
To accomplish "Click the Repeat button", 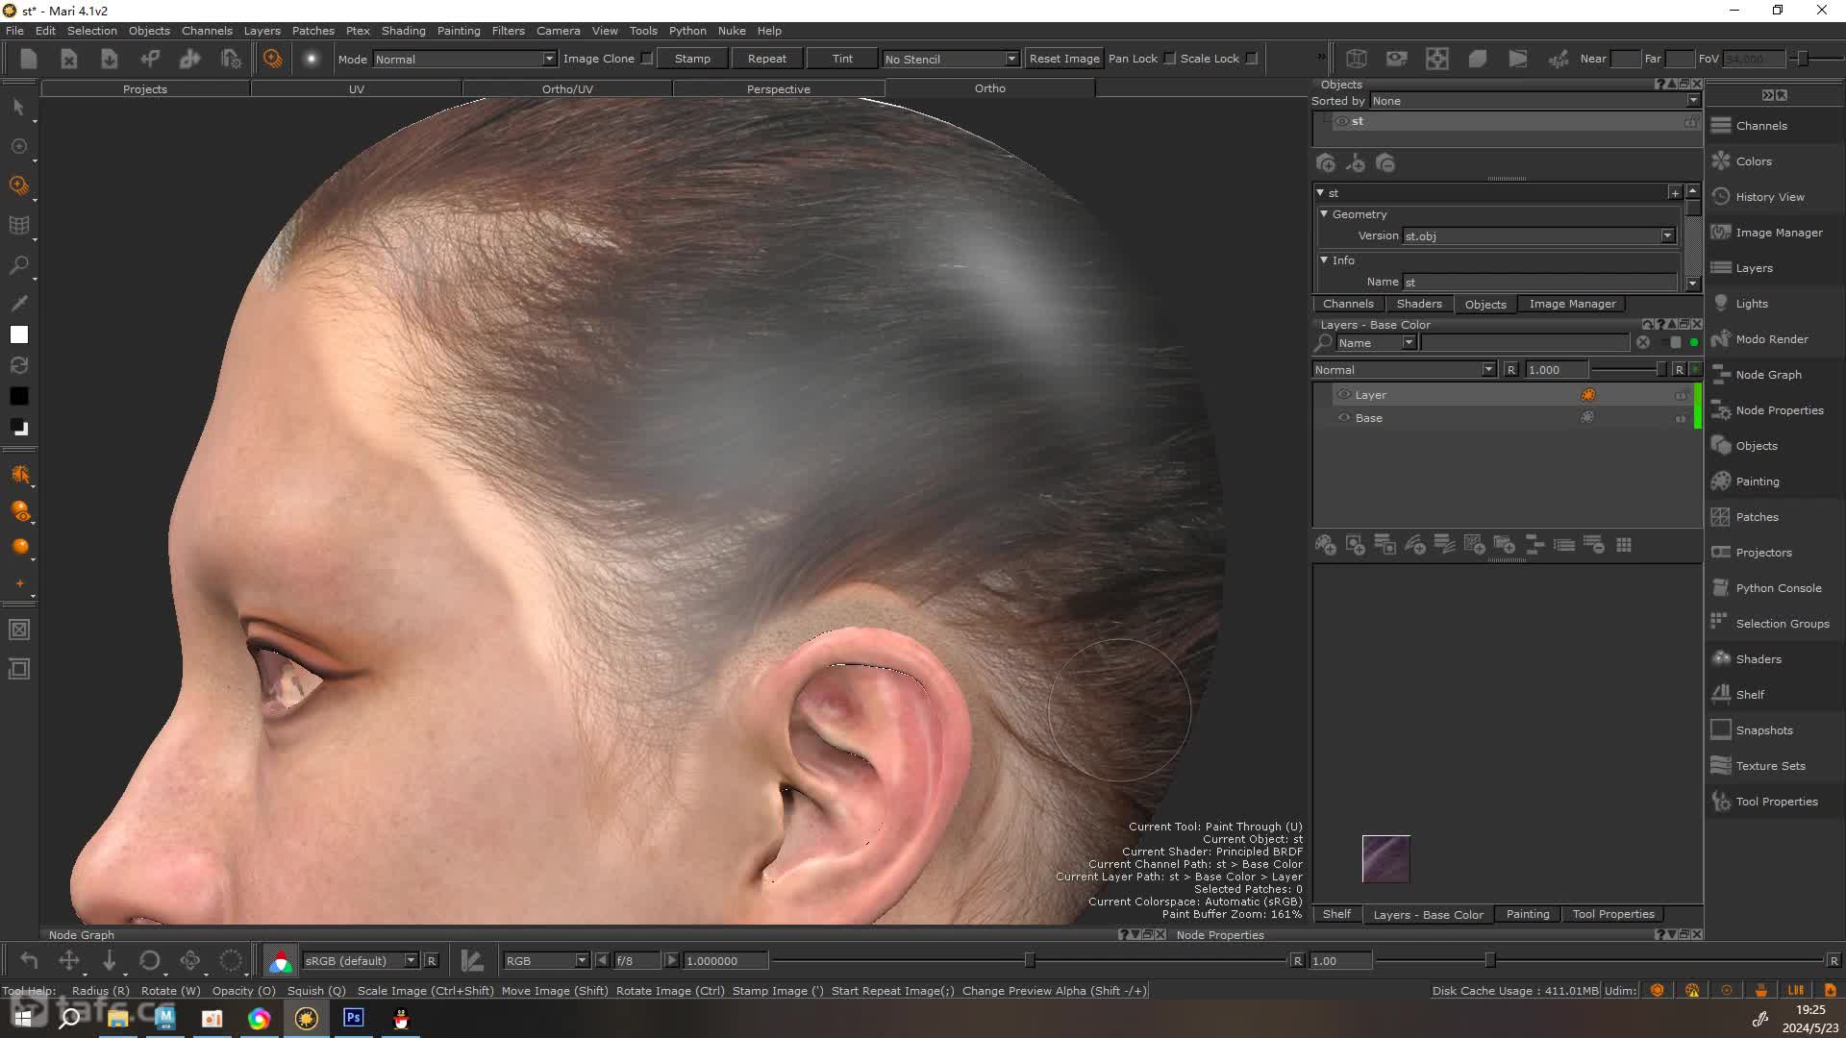I will coord(766,59).
